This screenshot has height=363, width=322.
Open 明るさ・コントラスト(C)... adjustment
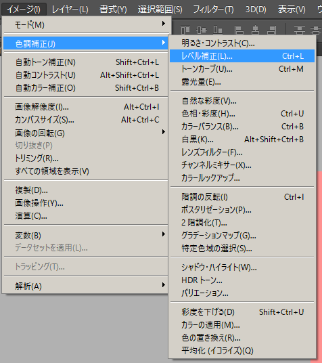point(242,43)
